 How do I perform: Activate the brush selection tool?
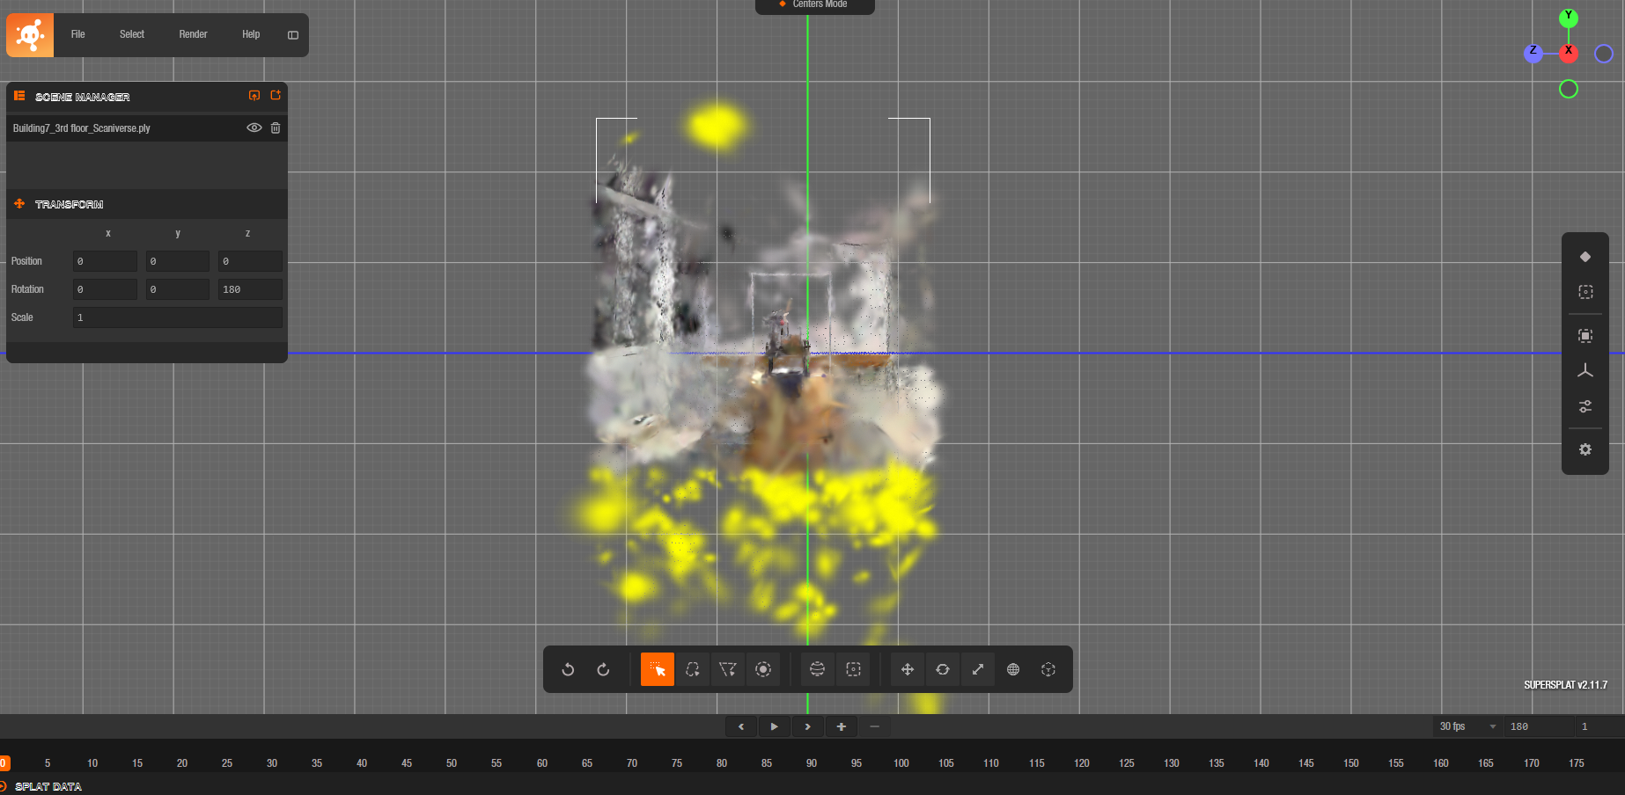(763, 669)
